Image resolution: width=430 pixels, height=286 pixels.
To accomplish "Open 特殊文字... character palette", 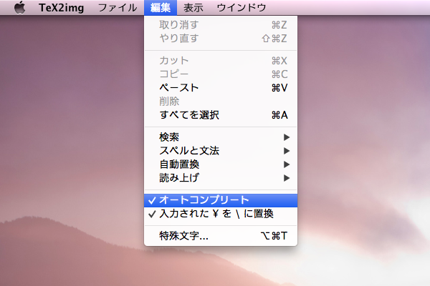I will [221, 236].
